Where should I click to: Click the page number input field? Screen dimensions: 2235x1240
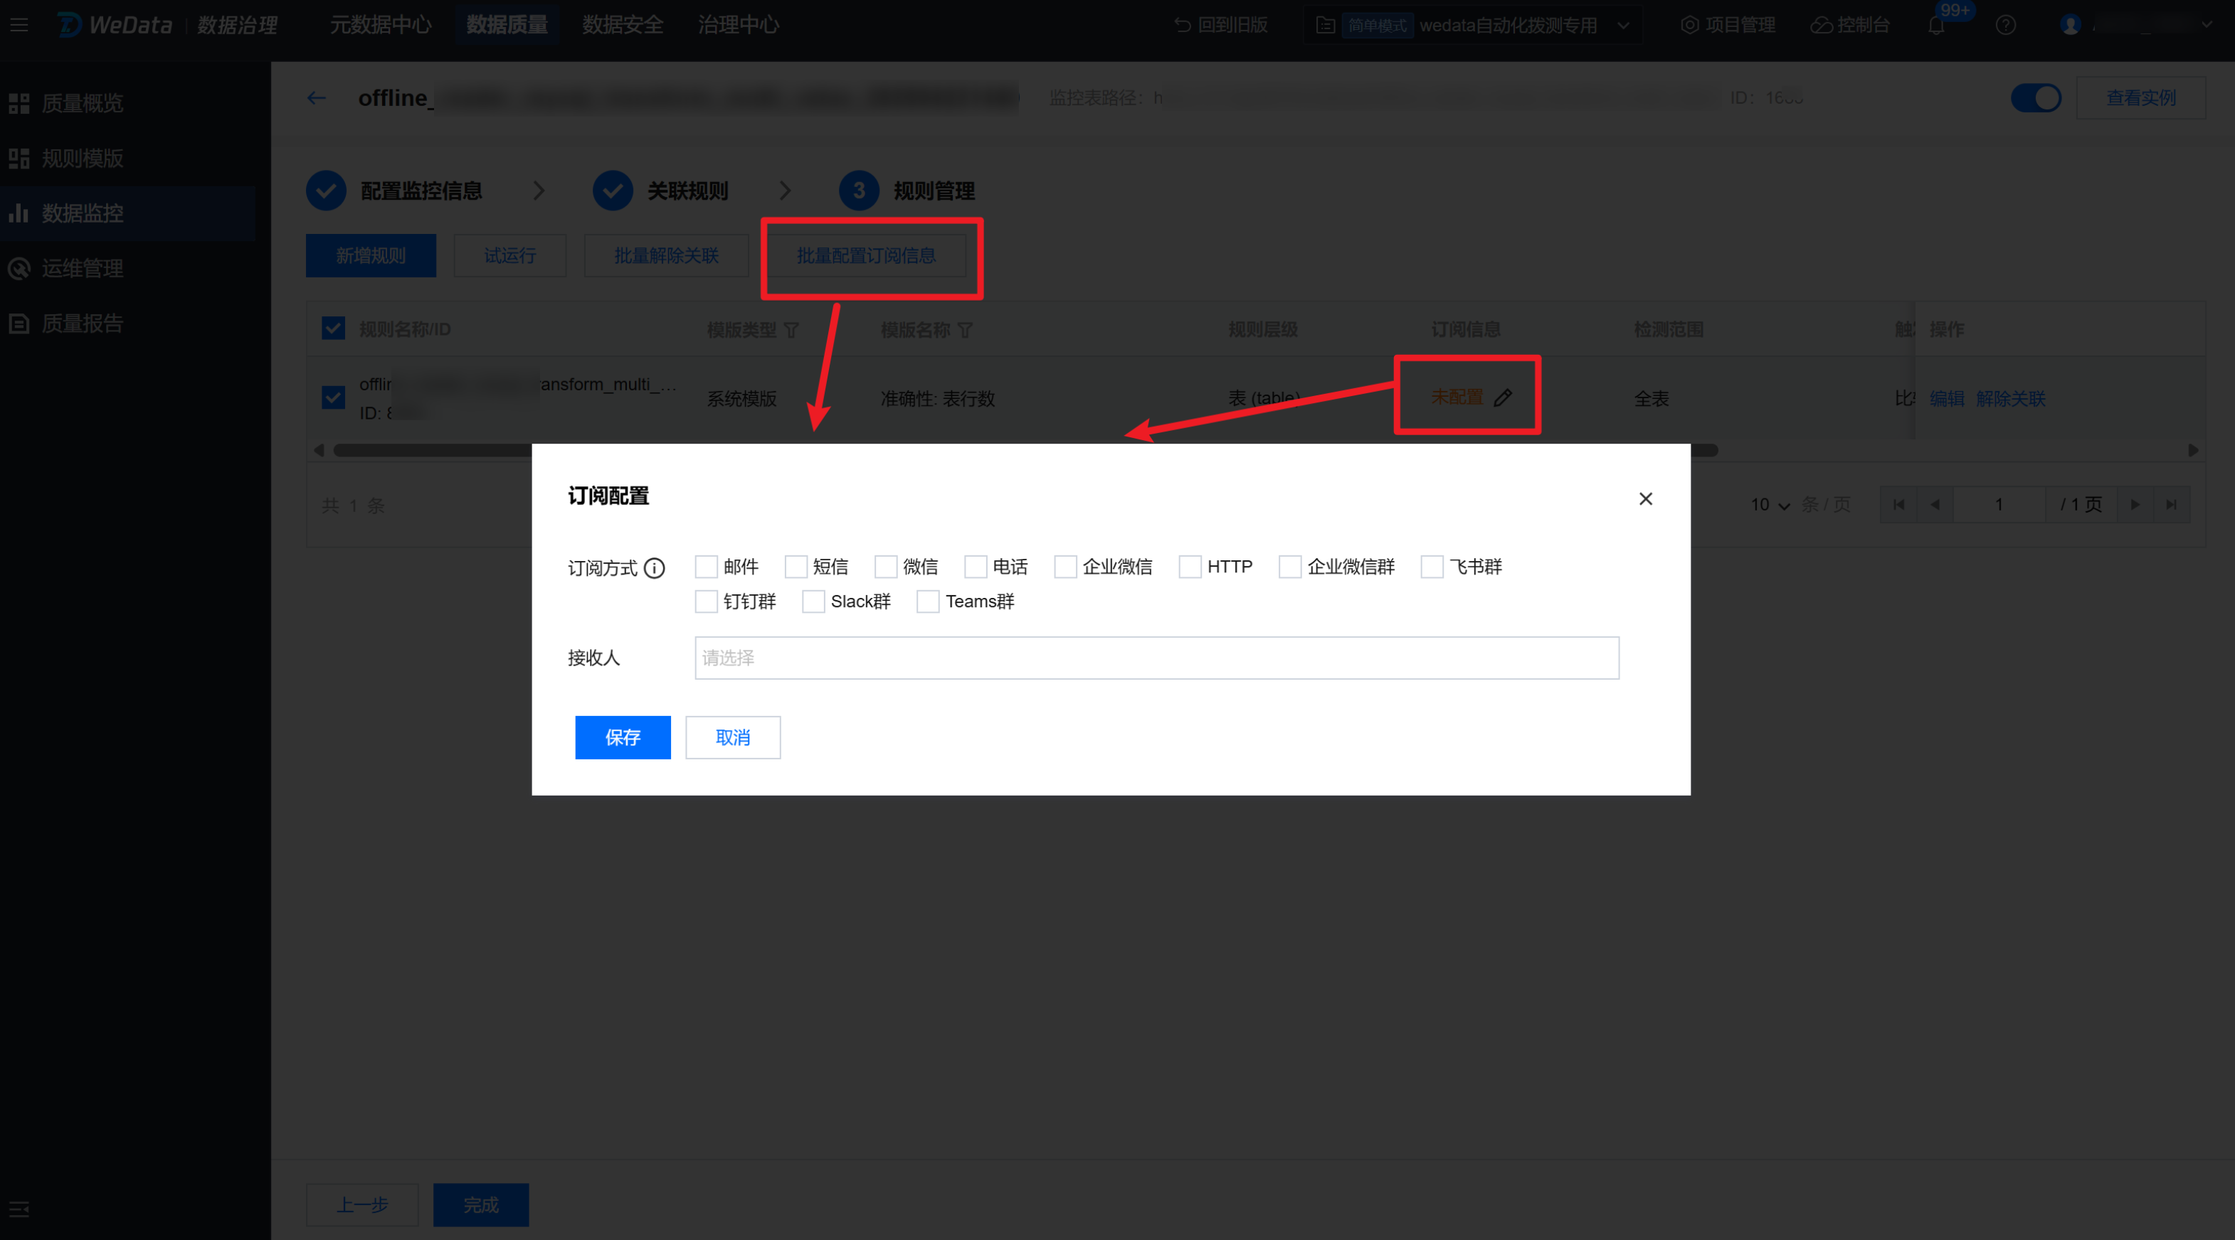coord(1999,505)
